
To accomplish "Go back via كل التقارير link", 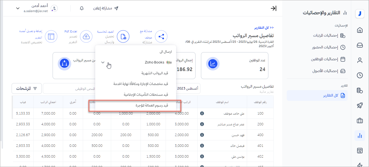I will [x=264, y=28].
